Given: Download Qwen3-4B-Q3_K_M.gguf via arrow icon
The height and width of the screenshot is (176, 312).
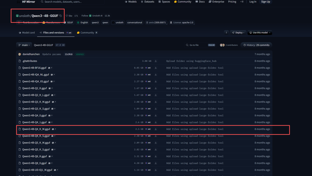Looking at the screenshot, I should pos(156,102).
